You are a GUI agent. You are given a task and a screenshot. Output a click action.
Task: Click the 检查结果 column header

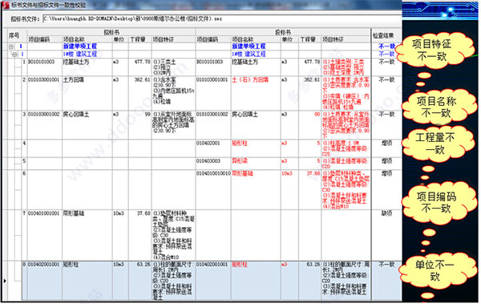click(383, 35)
